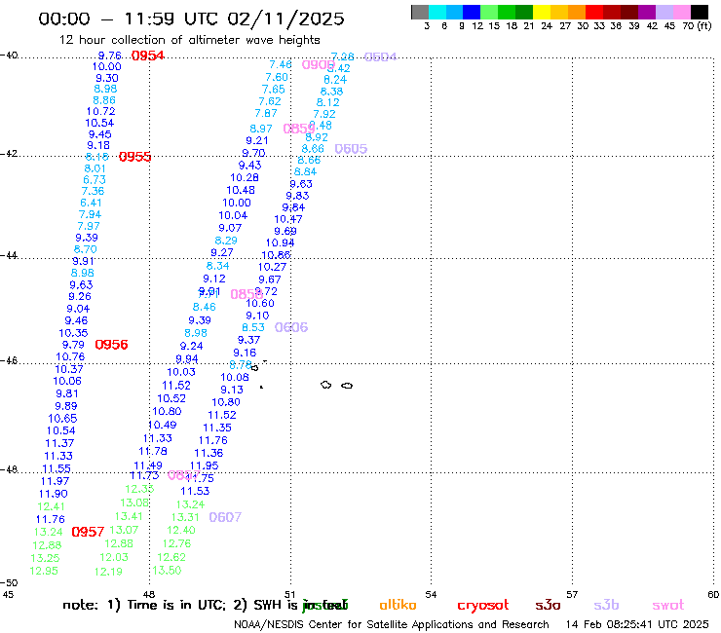The height and width of the screenshot is (633, 721).
Task: Click the wave height value 10.72
Action: pyautogui.click(x=100, y=111)
